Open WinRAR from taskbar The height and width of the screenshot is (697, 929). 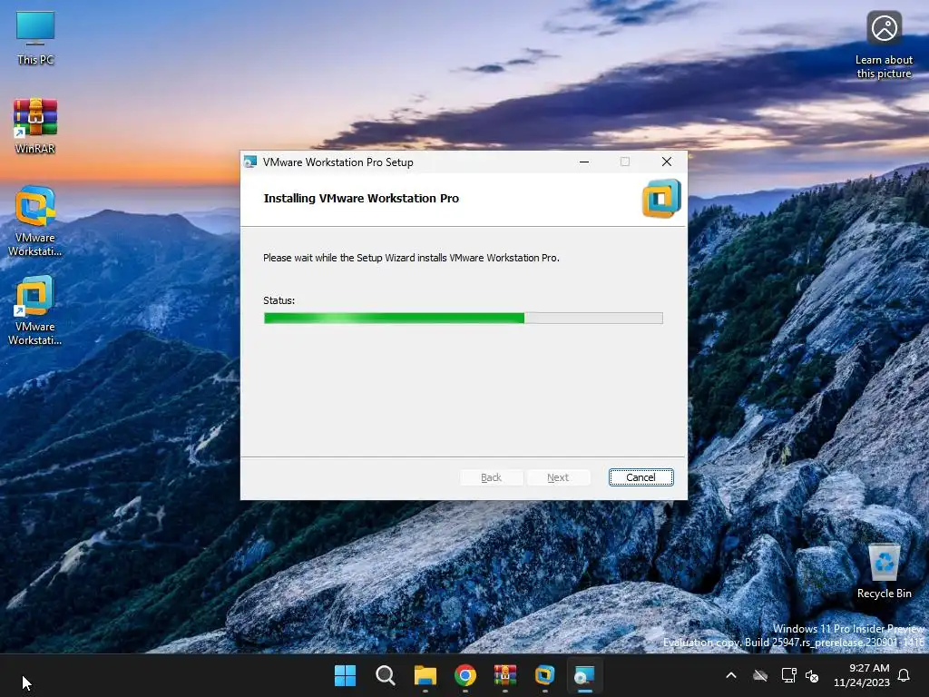click(x=504, y=675)
